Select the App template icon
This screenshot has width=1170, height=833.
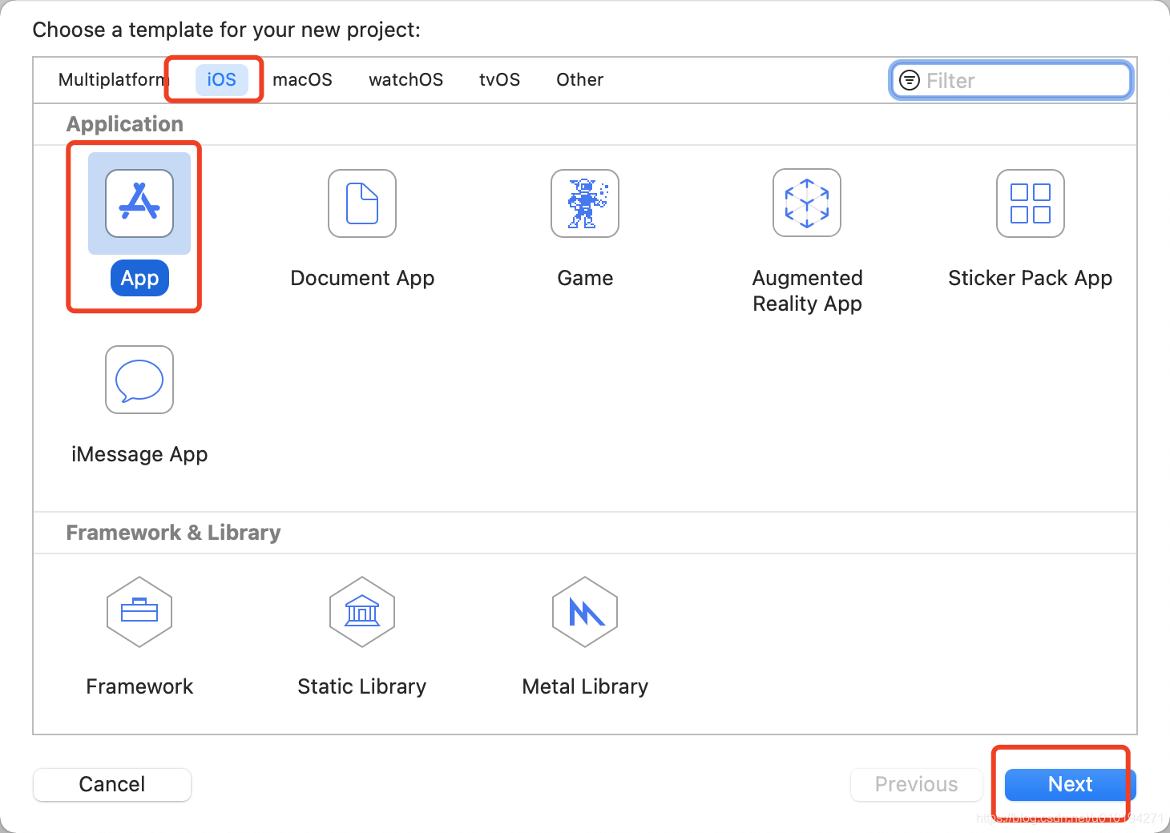point(139,203)
